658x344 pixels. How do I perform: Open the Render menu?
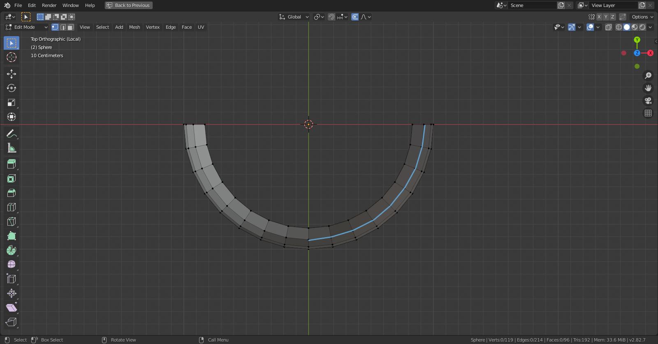(49, 5)
